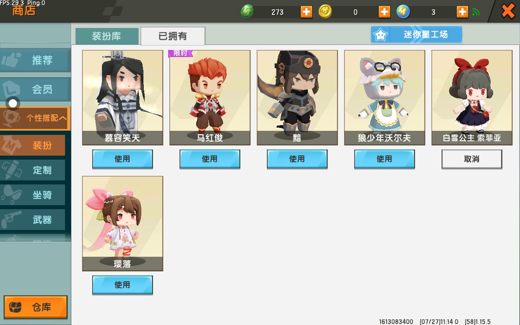
Task: Select the 狼少年沃尔夫 character thumbnail
Action: 384,97
